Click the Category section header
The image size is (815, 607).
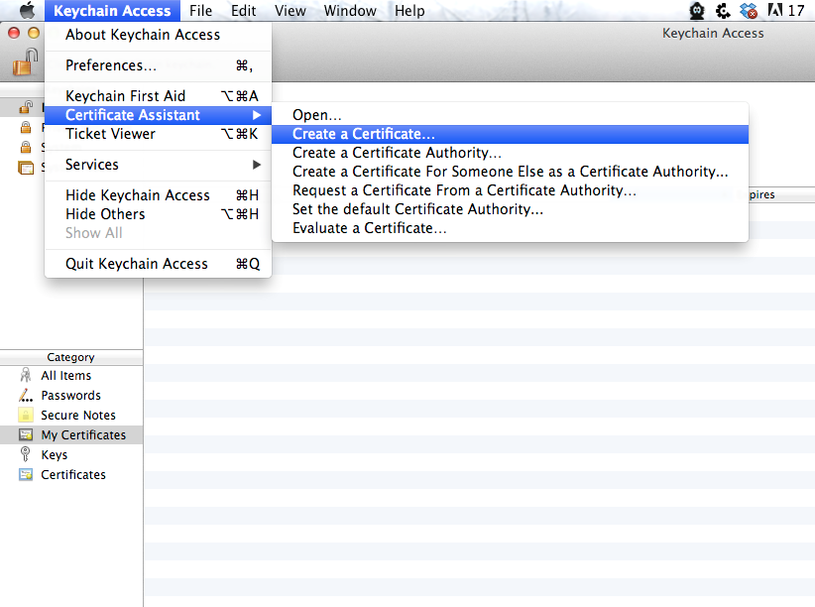tap(70, 357)
